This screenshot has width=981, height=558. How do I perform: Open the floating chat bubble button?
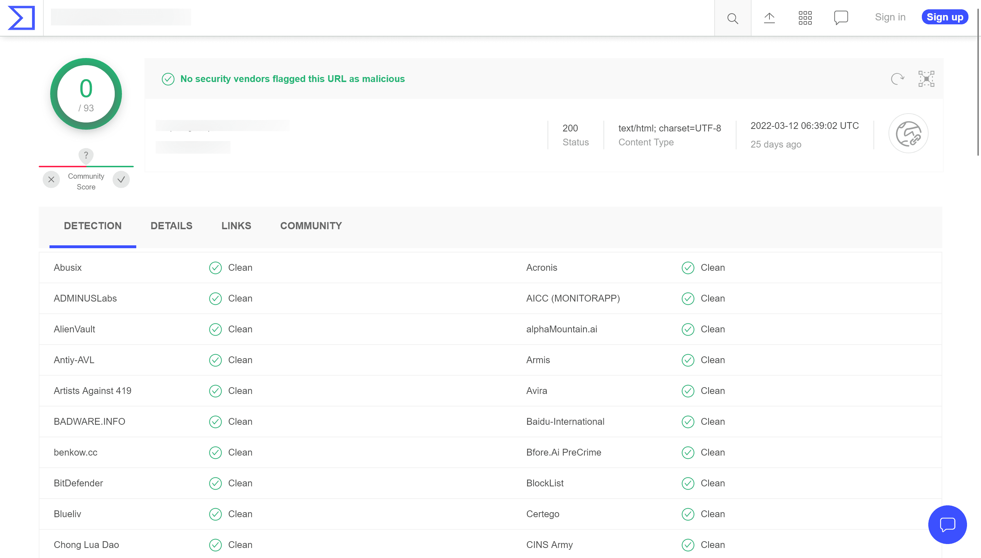point(947,524)
